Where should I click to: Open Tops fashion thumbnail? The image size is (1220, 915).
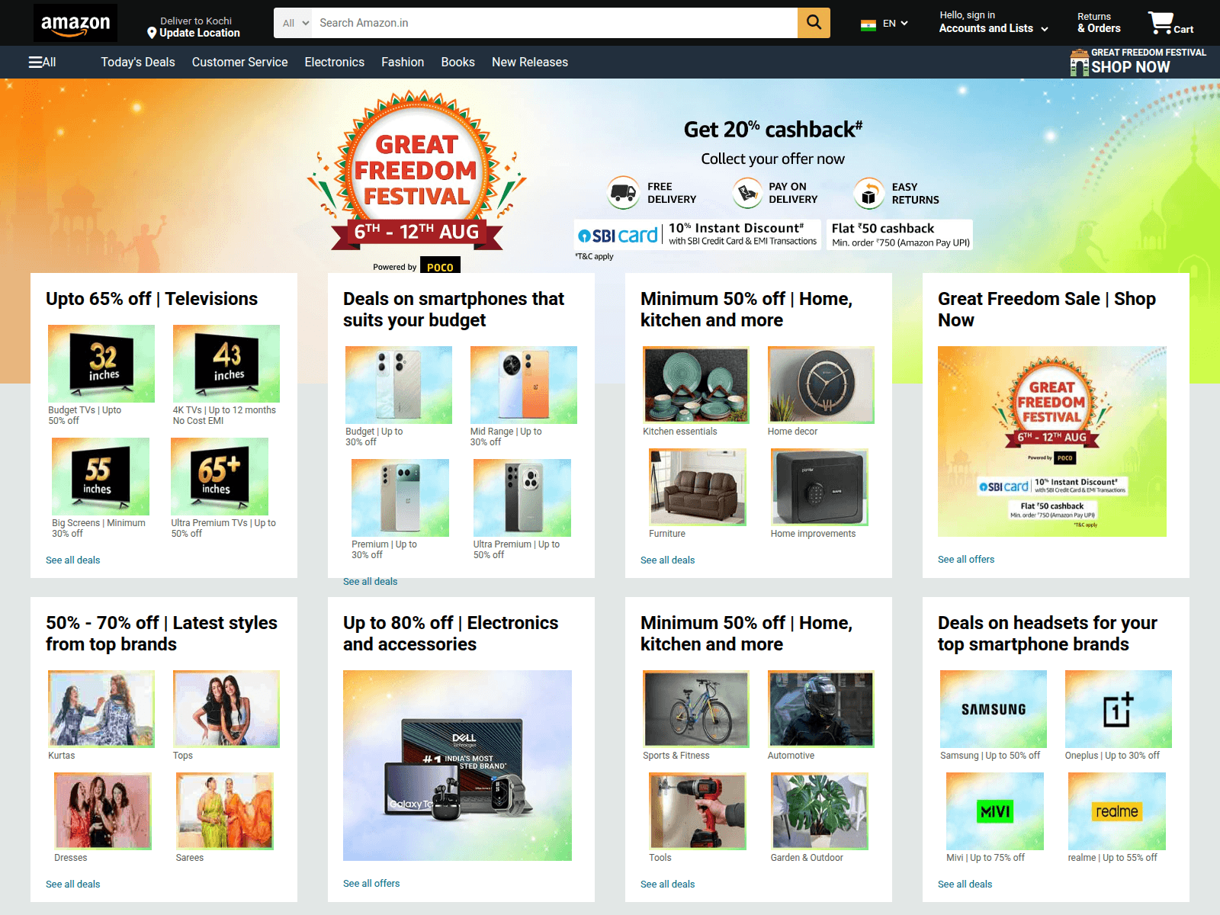(x=226, y=709)
